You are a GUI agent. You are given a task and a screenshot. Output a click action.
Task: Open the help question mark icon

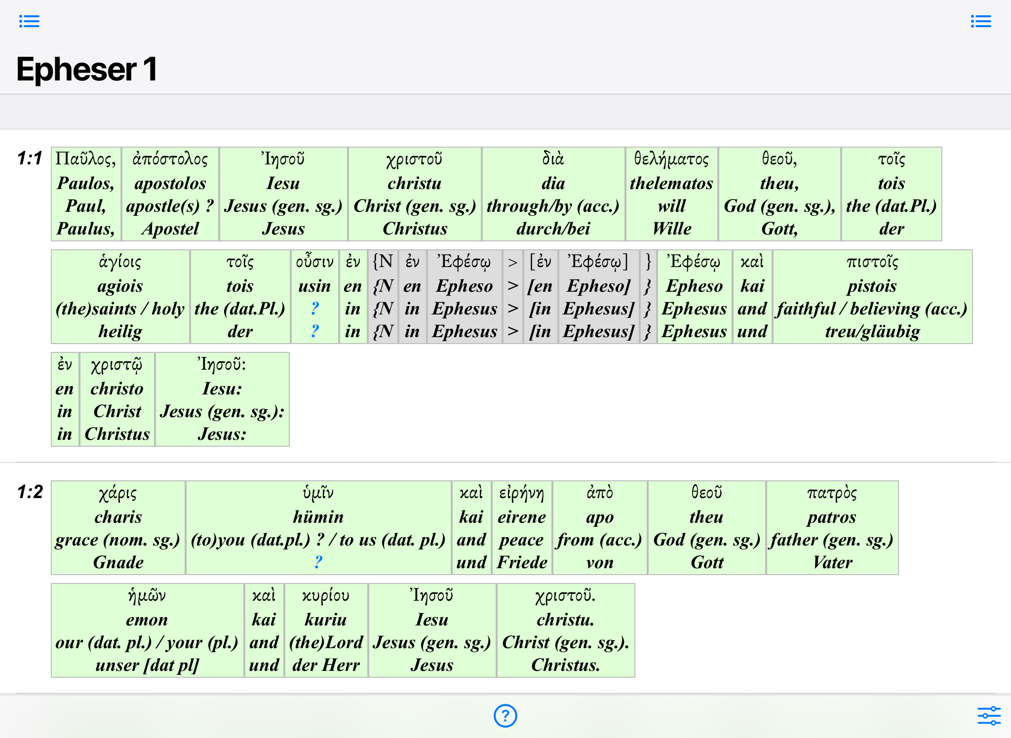pyautogui.click(x=505, y=715)
